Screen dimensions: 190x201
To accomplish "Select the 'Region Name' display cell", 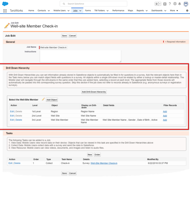I will click(x=87, y=111).
